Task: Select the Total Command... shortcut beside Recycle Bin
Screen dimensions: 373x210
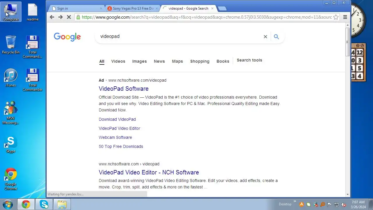Action: point(33,47)
